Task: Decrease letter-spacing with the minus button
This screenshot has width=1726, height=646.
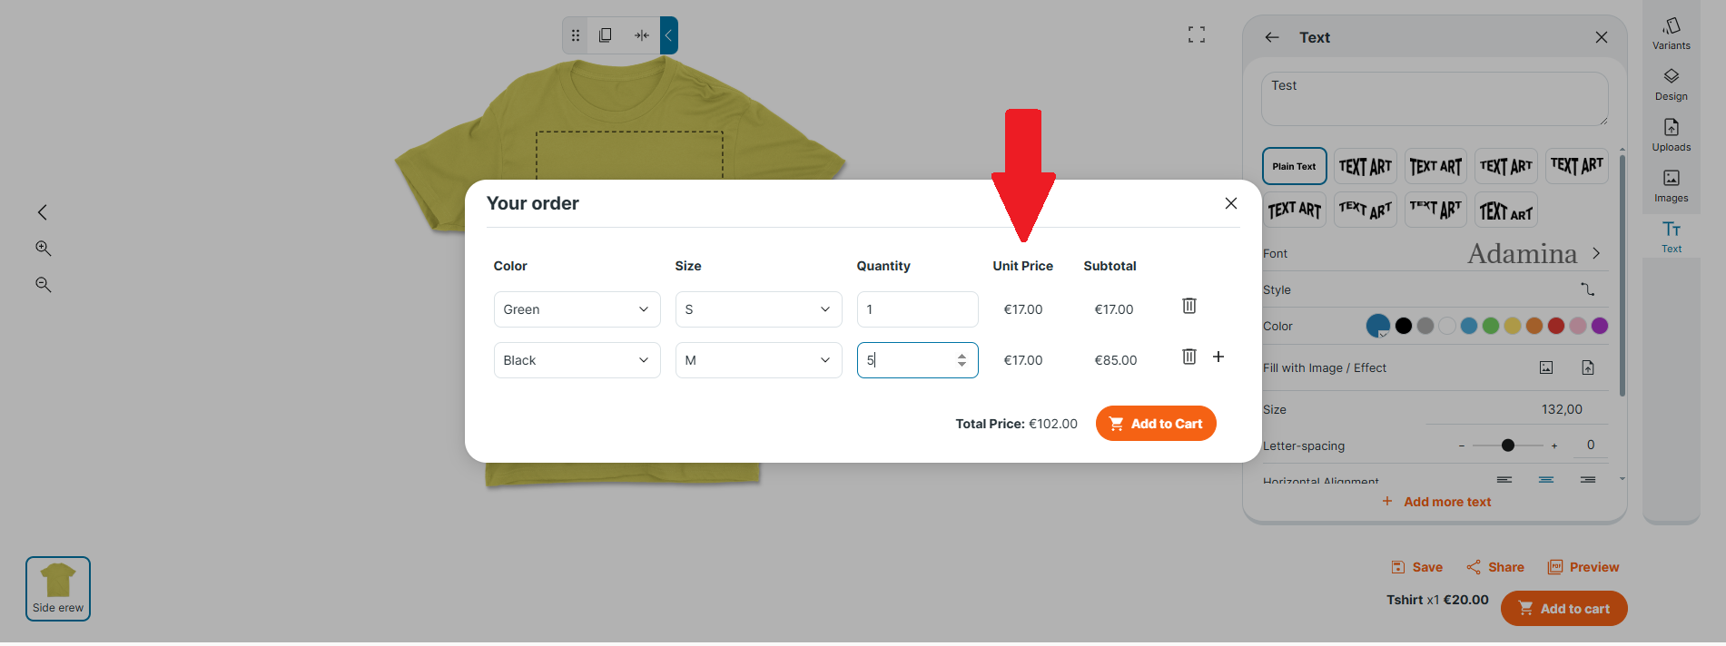Action: (1462, 446)
